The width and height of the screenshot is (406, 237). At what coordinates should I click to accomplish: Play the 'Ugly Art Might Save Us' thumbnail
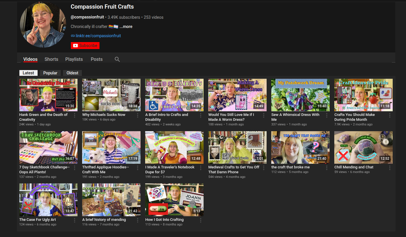(x=48, y=200)
